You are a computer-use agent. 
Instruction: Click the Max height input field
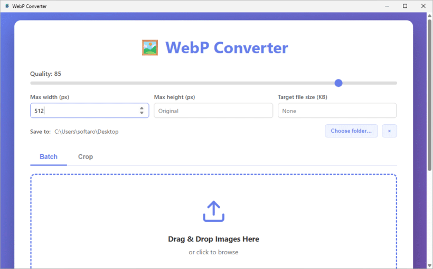pos(213,111)
